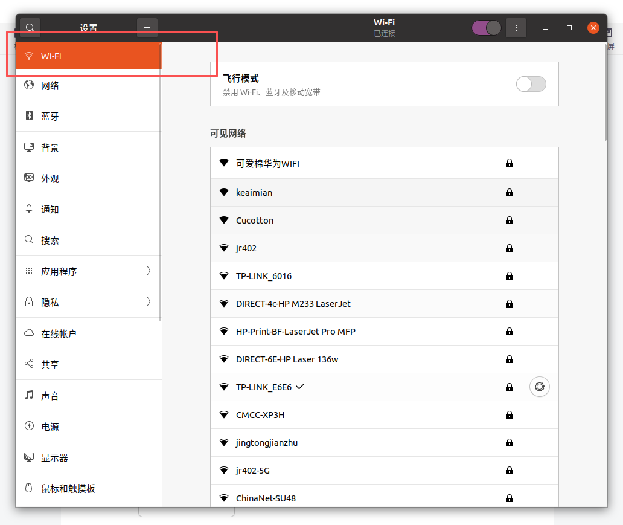Click the power icon beside 电源

point(29,426)
